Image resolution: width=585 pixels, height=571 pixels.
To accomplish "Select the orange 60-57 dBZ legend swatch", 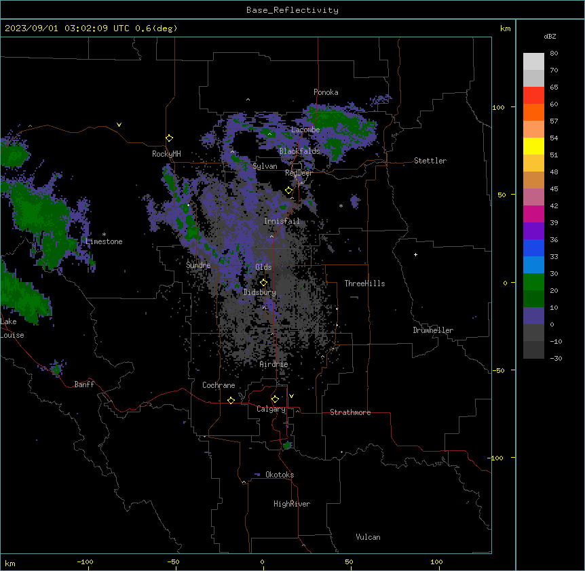I will [533, 112].
